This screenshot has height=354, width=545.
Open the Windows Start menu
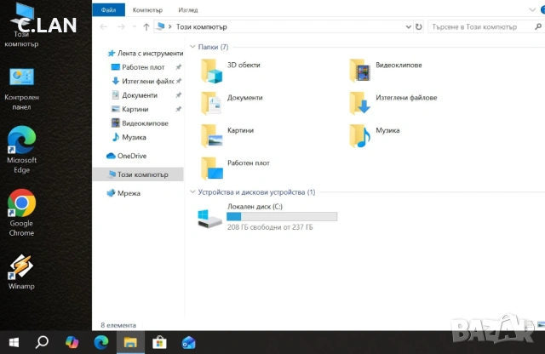click(x=14, y=343)
